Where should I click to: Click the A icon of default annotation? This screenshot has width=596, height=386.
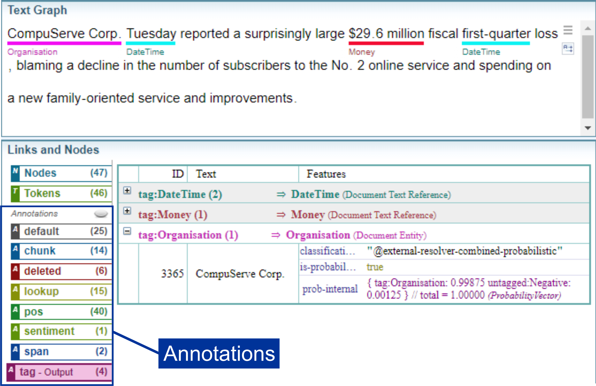coord(15,231)
